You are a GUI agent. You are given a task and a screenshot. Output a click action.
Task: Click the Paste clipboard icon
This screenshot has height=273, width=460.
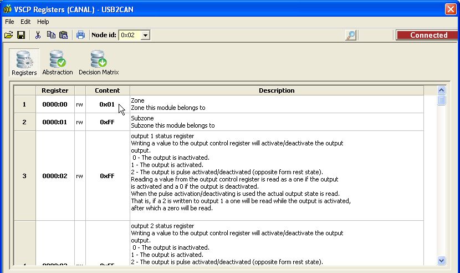63,35
